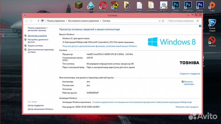Launch the Warface desktop shortcut

tap(212, 42)
